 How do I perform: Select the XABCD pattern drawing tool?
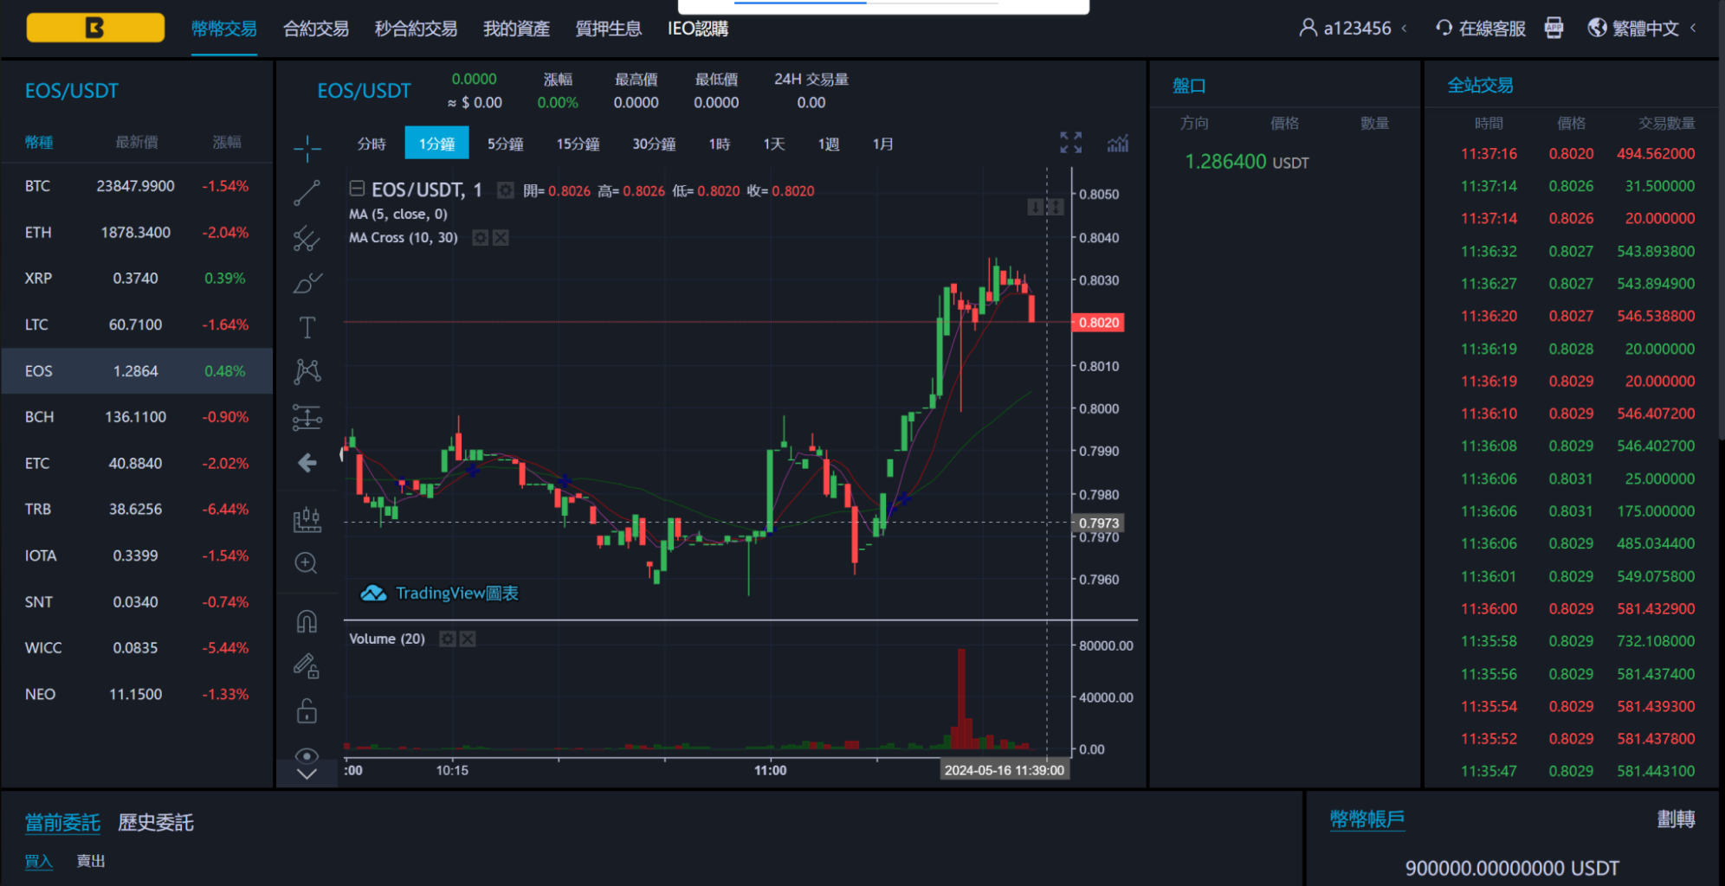(x=307, y=370)
